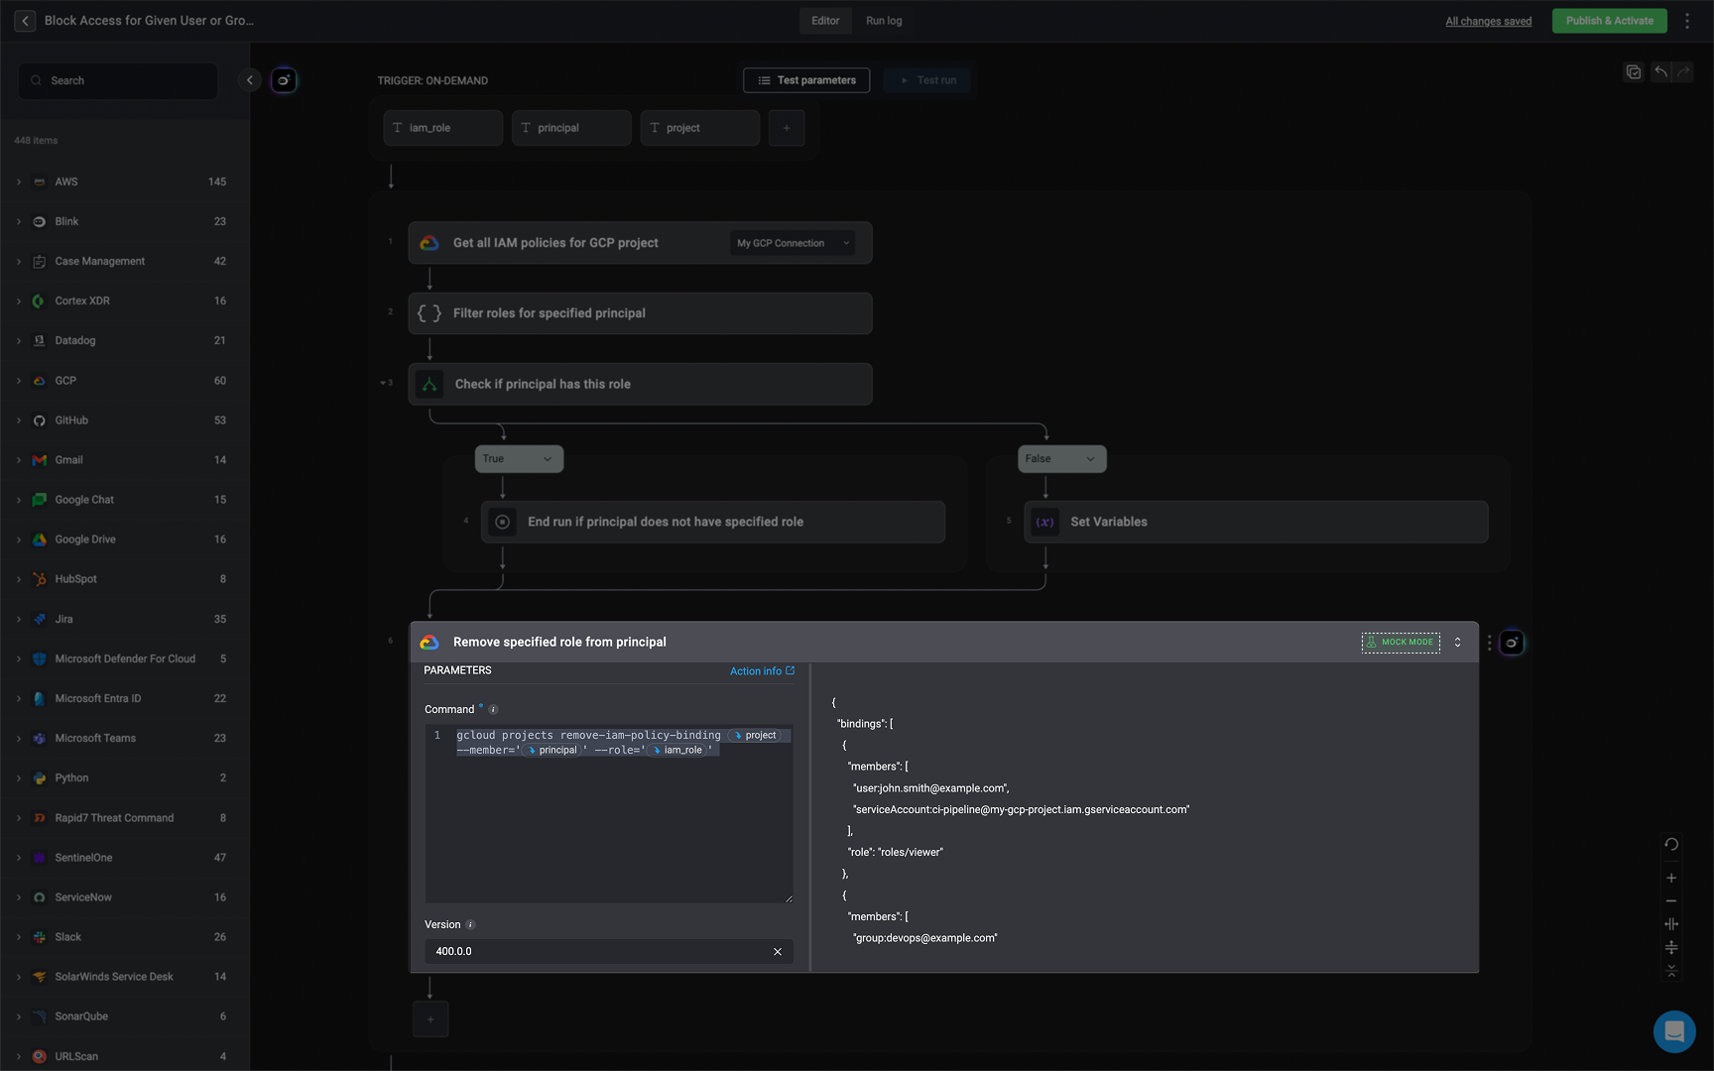
Task: Select the Set Variables step
Action: coord(1256,522)
